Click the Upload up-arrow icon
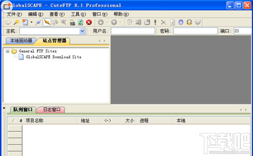 114,22
